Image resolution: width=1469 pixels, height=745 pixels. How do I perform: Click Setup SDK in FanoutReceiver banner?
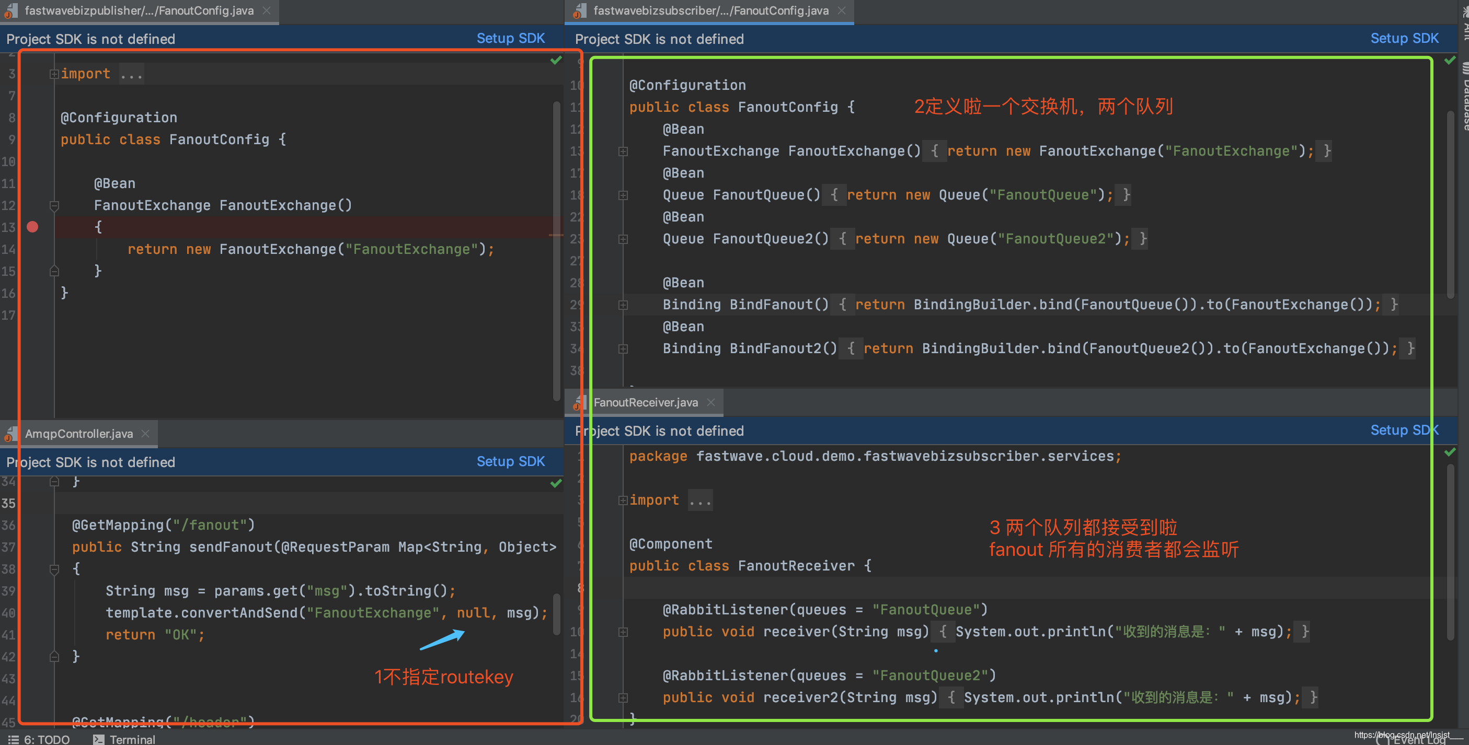pyautogui.click(x=1404, y=430)
